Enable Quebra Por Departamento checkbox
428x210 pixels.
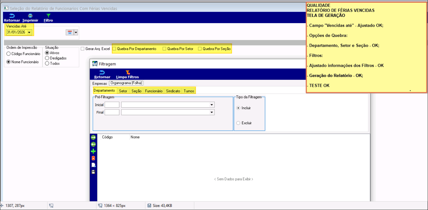(x=114, y=49)
